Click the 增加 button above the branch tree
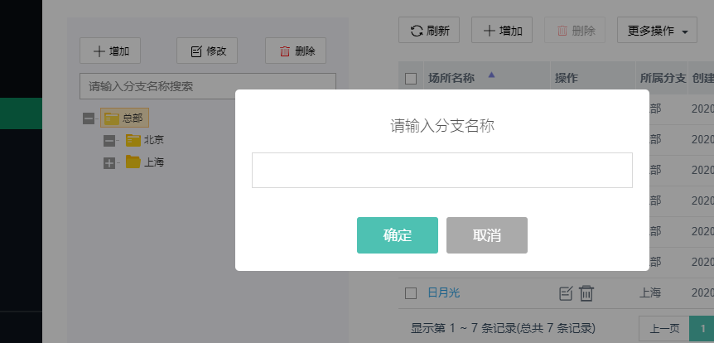Screen dimensions: 714x343 coord(110,51)
